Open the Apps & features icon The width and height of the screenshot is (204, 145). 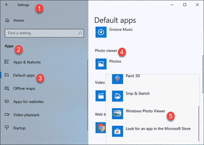point(7,62)
